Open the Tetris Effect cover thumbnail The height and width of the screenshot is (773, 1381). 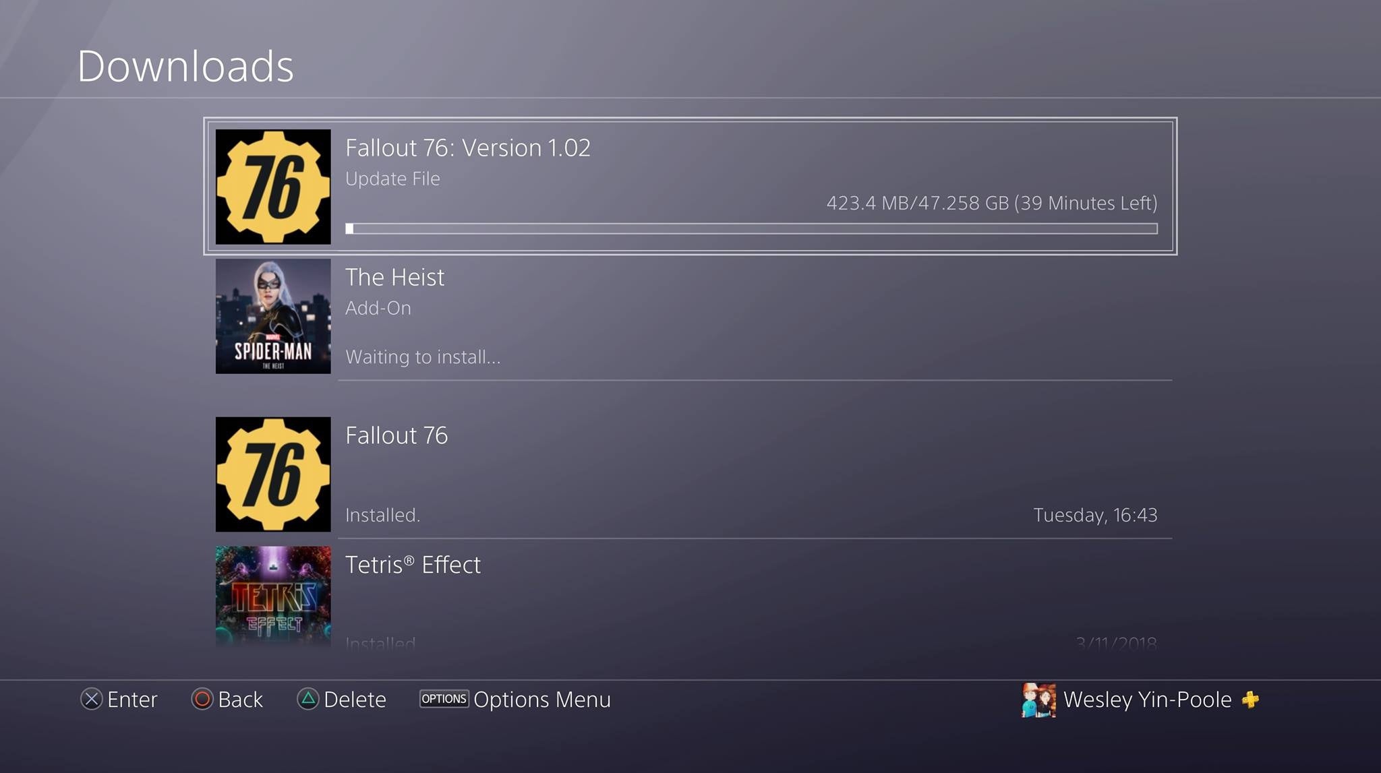coord(273,596)
